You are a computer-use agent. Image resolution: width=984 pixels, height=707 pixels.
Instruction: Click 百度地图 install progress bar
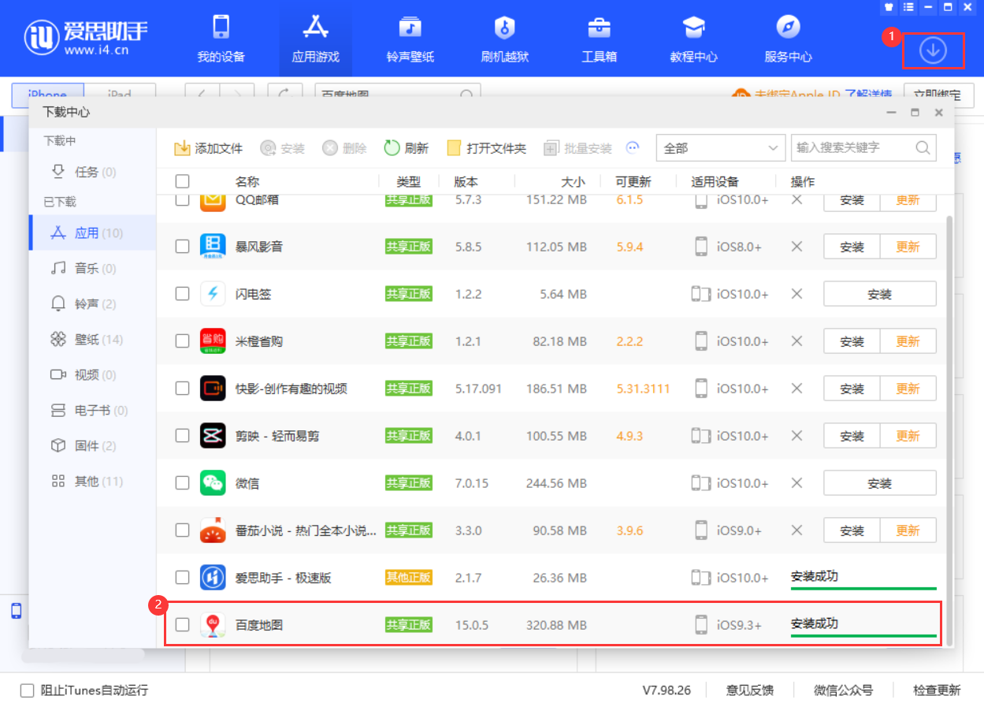pyautogui.click(x=863, y=635)
